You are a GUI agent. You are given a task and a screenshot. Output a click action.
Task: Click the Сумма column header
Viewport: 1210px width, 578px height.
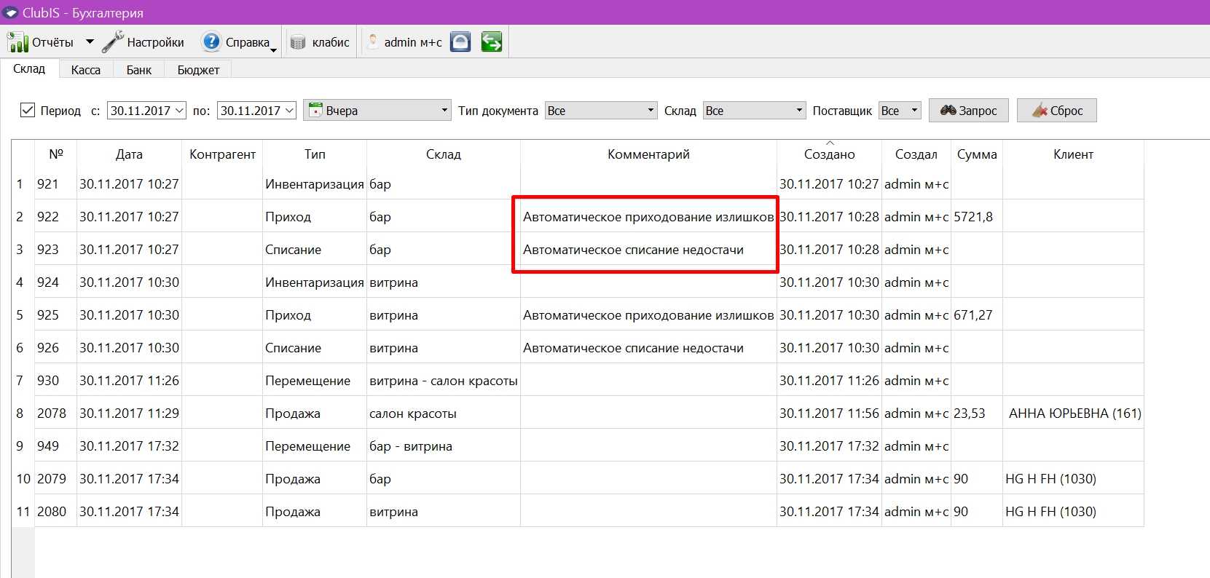[x=977, y=154]
